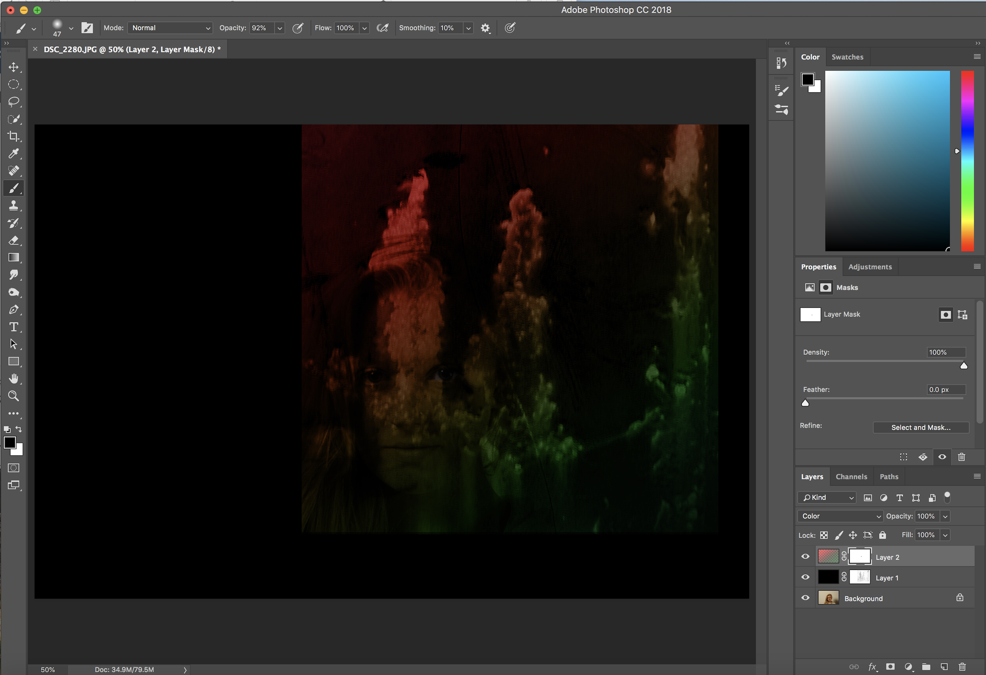Select the Move tool
The height and width of the screenshot is (675, 986).
pos(14,67)
